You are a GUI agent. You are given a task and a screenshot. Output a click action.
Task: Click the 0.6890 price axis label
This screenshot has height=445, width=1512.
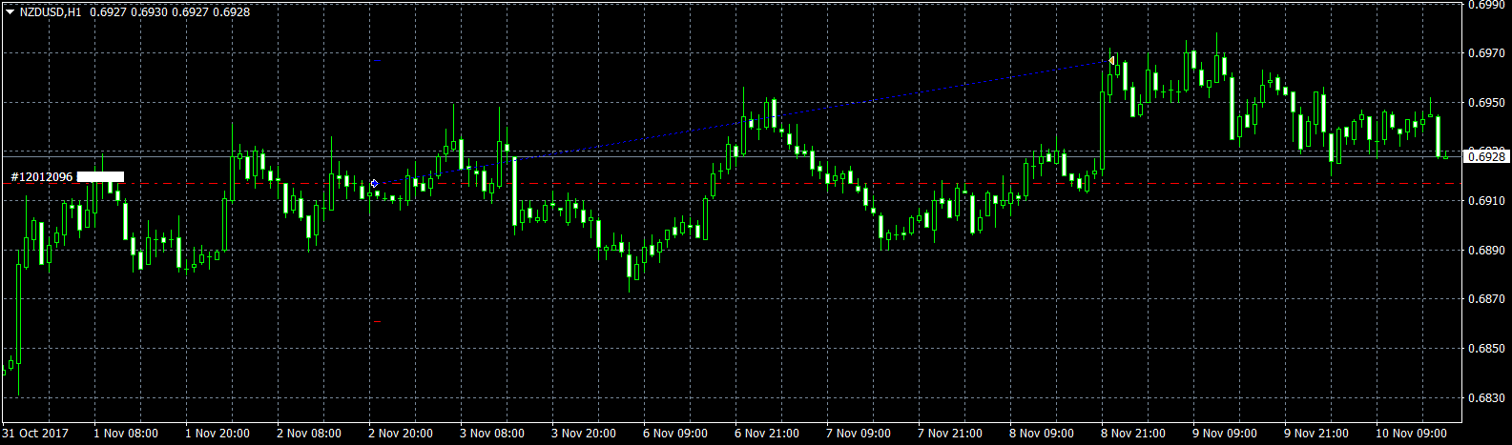tap(1486, 251)
